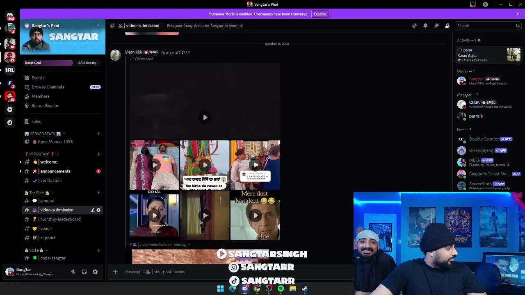Screen dimensions: 525x295
Task: Open 18/28 Boosts chevron link
Action: coord(88,63)
